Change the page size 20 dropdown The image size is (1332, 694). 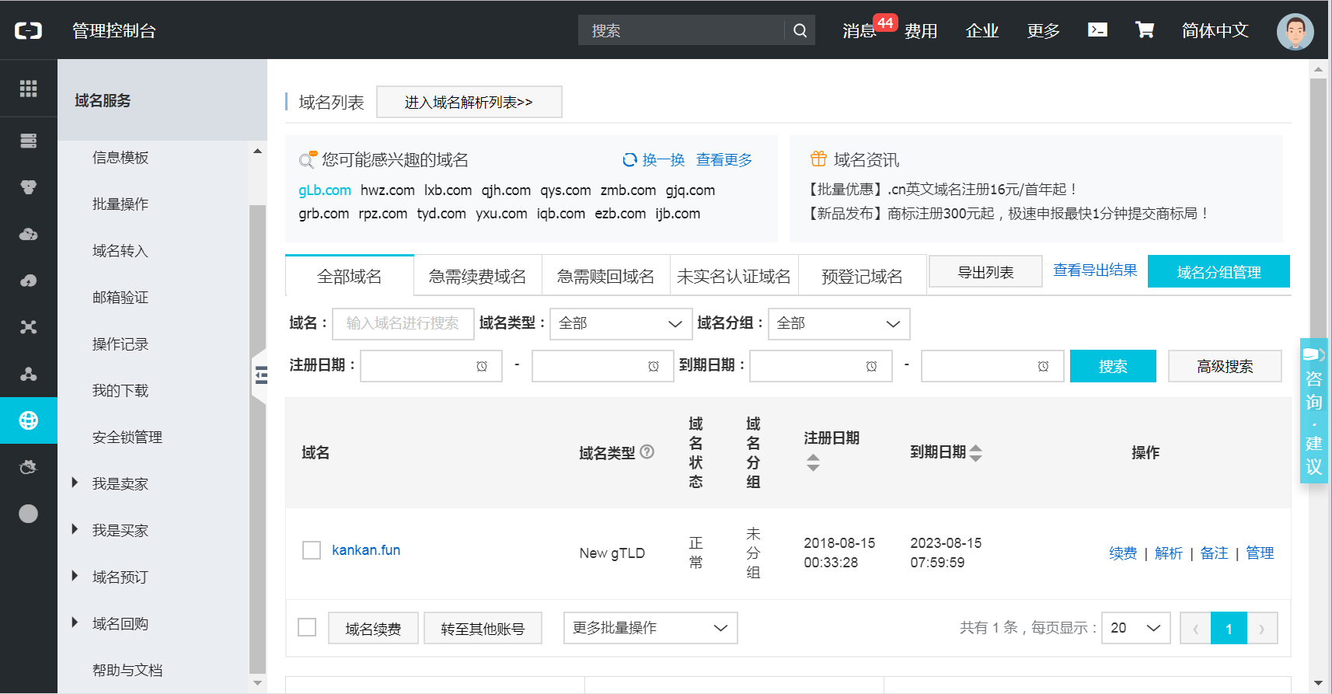click(1135, 628)
